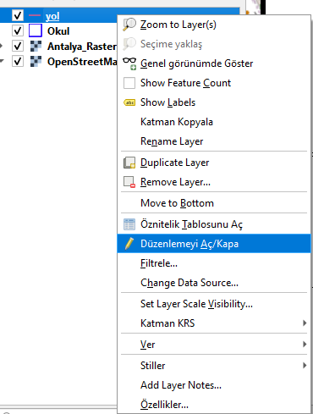The width and height of the screenshot is (313, 414).
Task: Select the OpenStreetMap layer name
Action: [82, 62]
